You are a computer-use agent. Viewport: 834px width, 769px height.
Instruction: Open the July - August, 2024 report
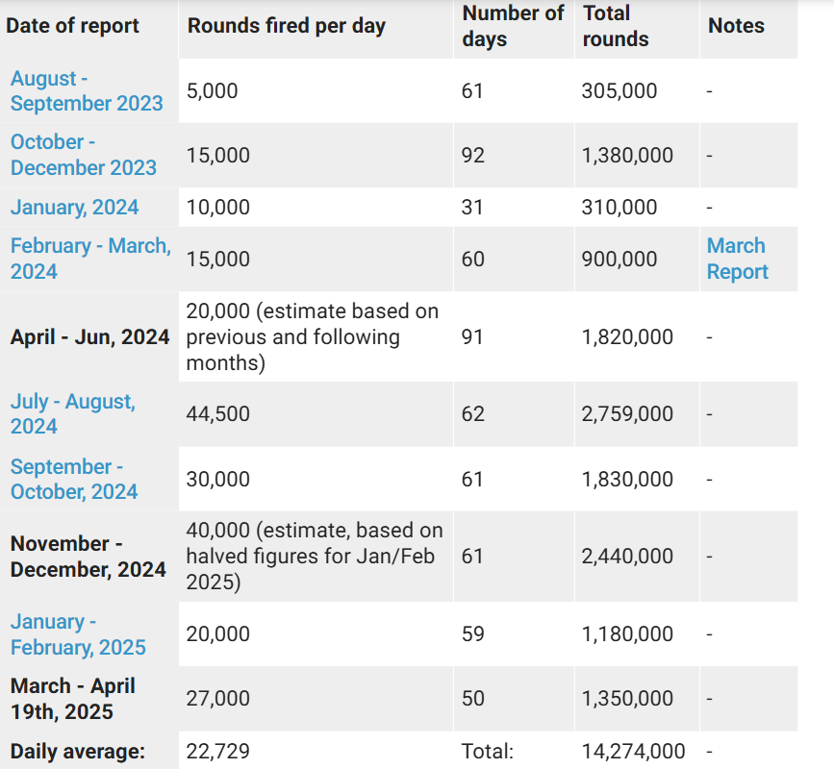(x=73, y=414)
